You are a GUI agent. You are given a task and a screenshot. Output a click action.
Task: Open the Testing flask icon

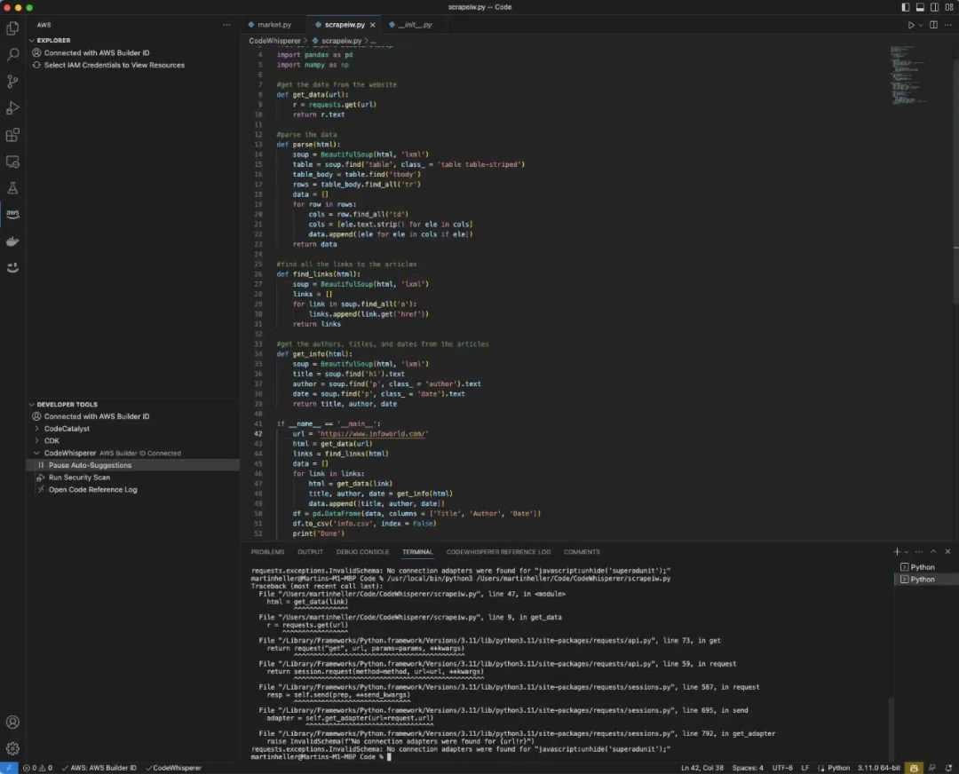point(12,188)
